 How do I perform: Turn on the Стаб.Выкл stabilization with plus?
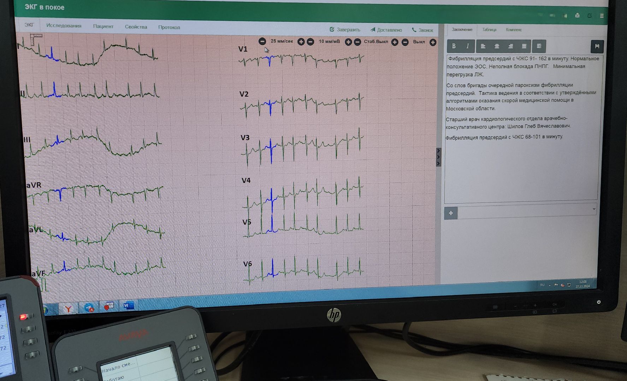395,42
